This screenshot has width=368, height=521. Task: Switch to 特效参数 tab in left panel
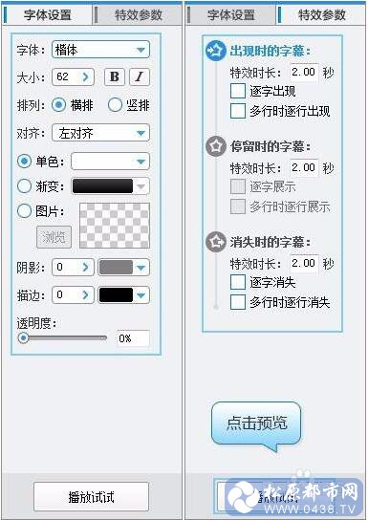[x=139, y=15]
